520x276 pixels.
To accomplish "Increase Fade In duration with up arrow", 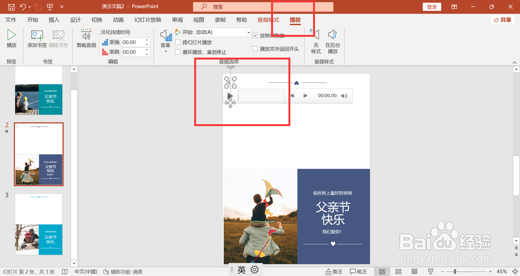I will coord(147,40).
